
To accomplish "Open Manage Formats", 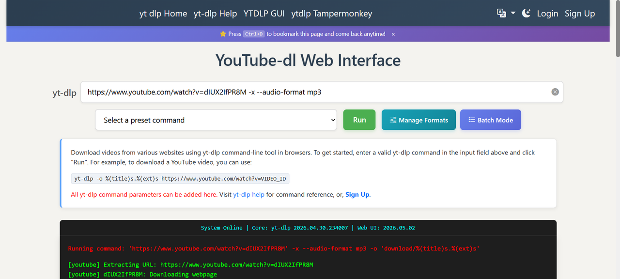I will tap(418, 120).
